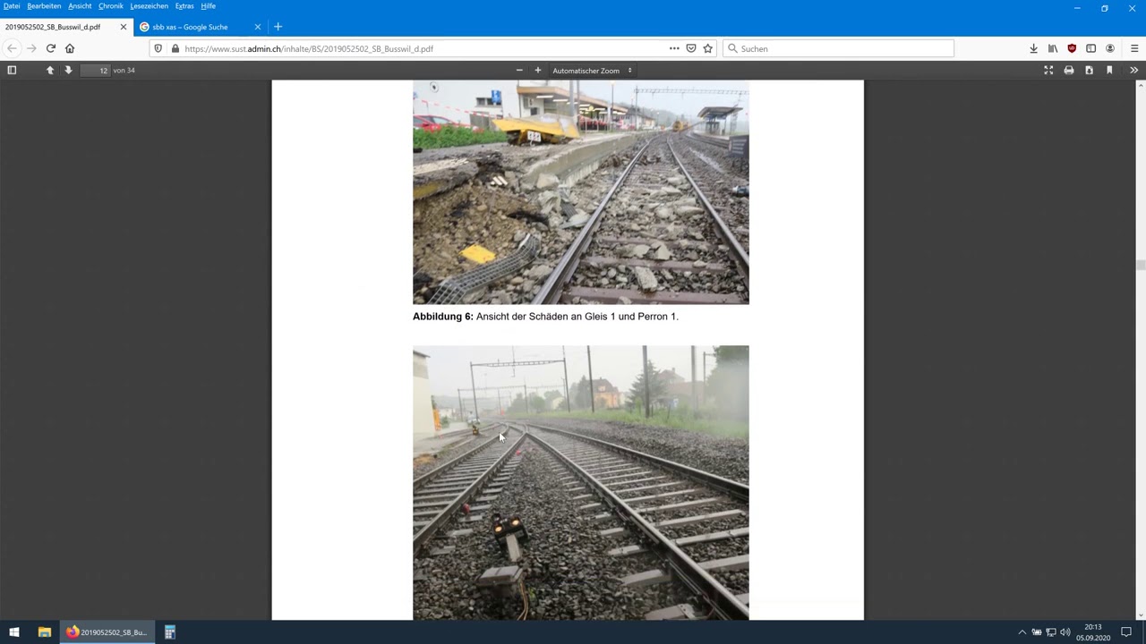1146x644 pixels.
Task: Open a new browser tab
Action: click(278, 27)
